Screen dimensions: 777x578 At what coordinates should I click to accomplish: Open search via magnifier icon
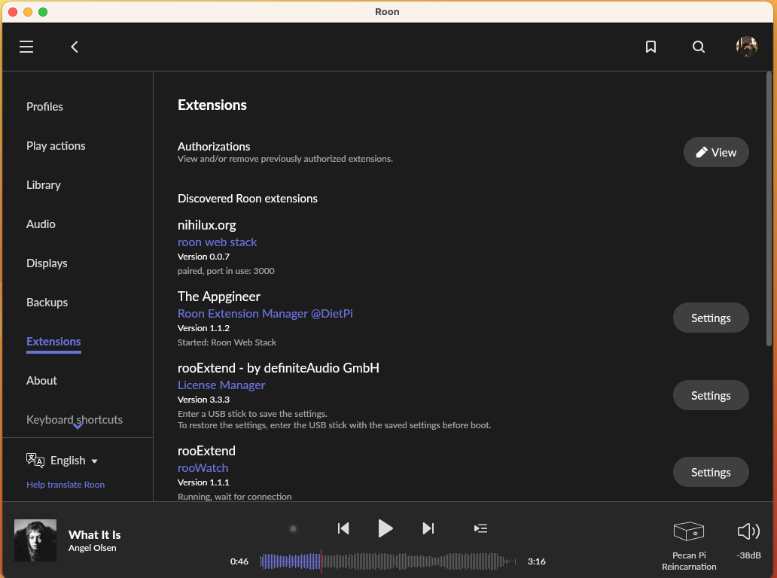[698, 47]
